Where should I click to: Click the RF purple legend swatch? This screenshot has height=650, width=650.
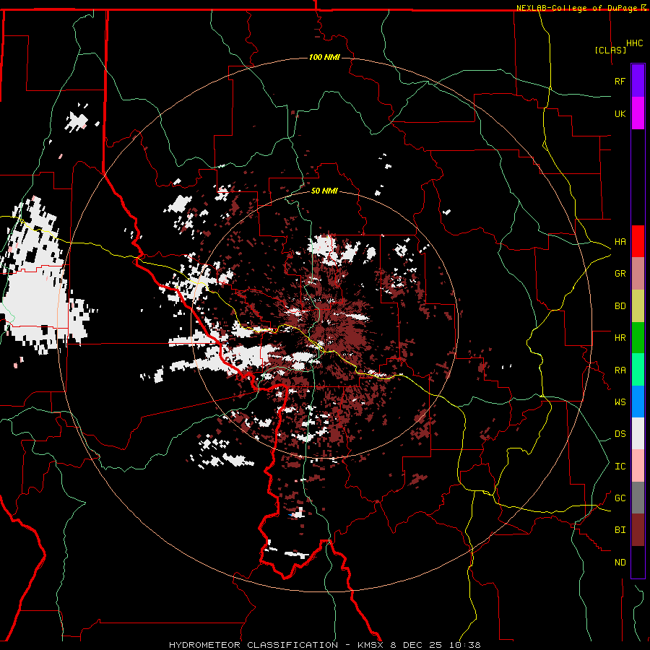(638, 81)
